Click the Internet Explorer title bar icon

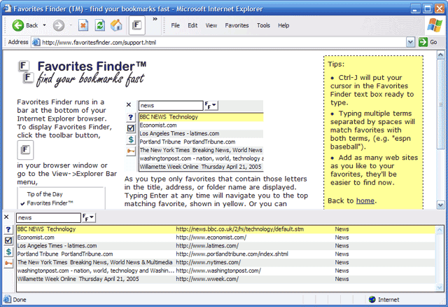pos(7,8)
